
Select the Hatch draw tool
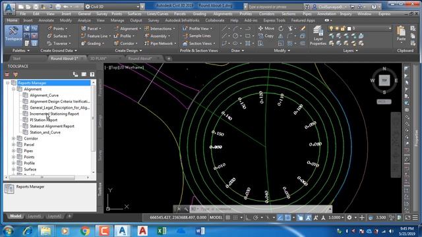(248, 43)
